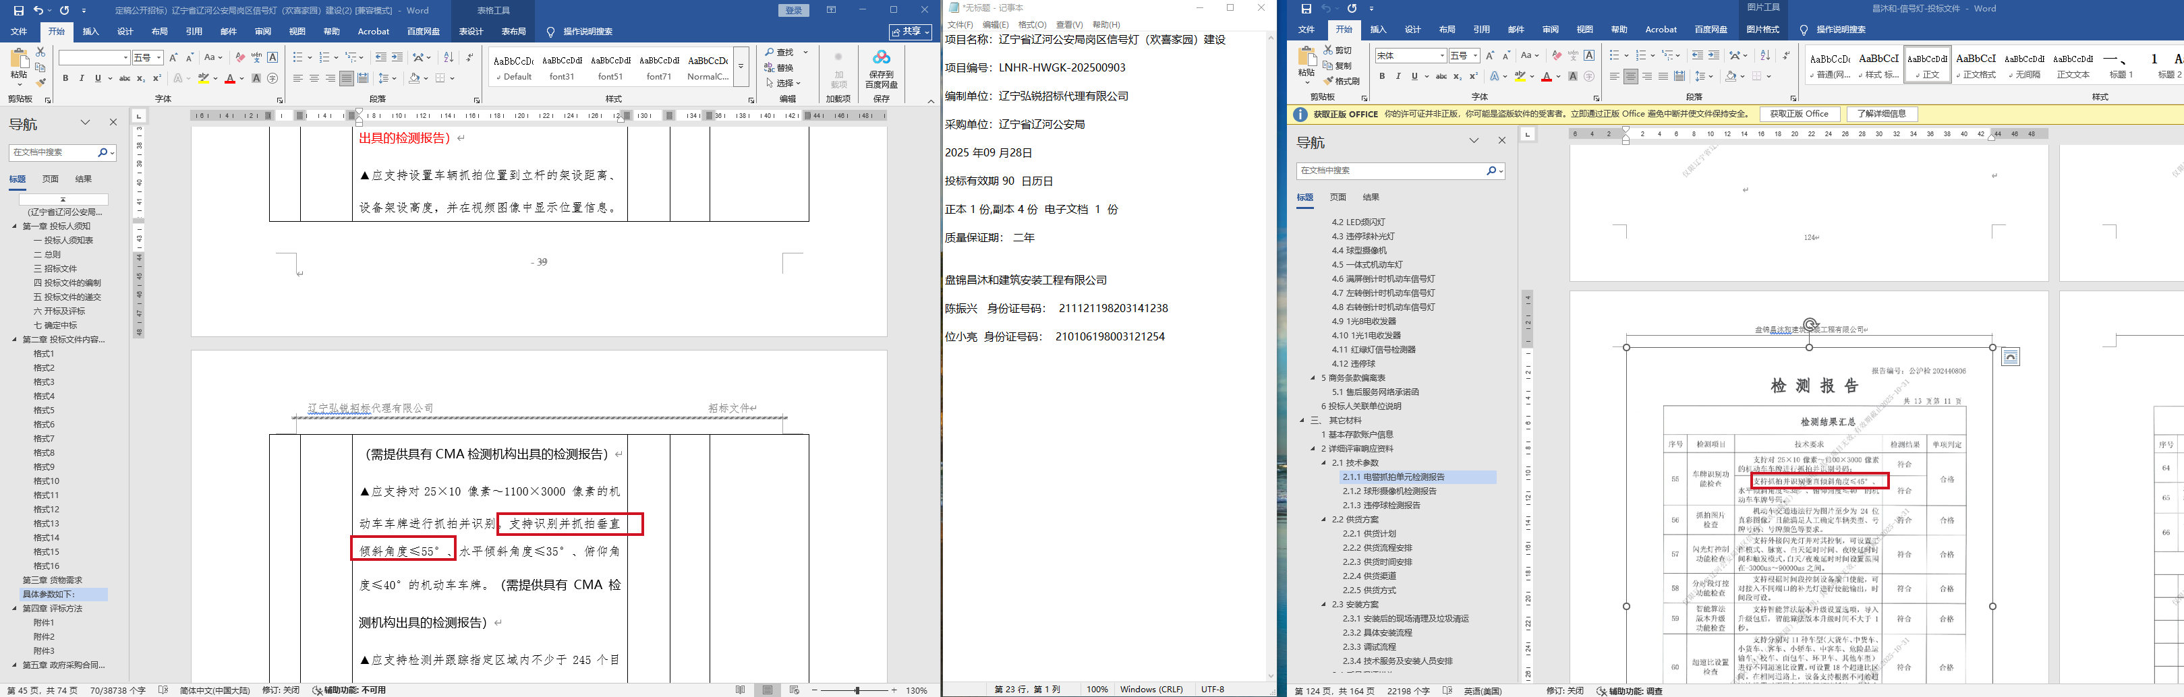Open font name dropdown (宋体) in right Word

(1441, 55)
